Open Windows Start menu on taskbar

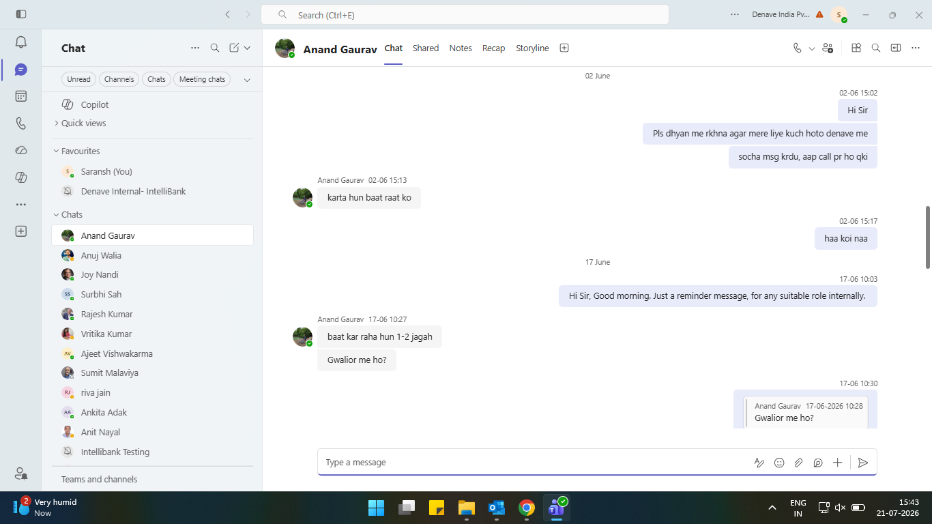click(377, 508)
